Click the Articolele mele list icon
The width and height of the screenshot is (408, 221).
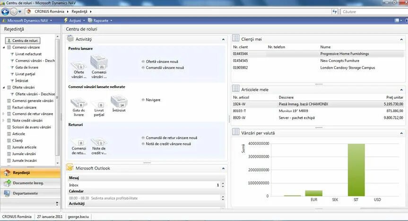(x=236, y=88)
